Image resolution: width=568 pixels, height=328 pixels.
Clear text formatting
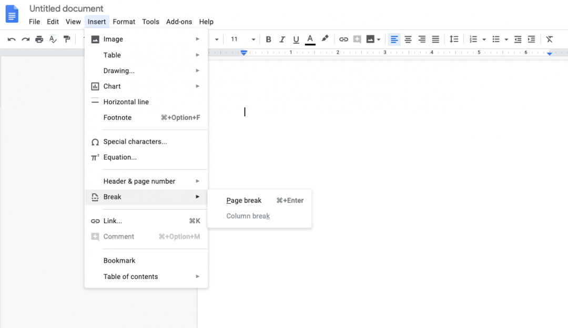(x=550, y=39)
